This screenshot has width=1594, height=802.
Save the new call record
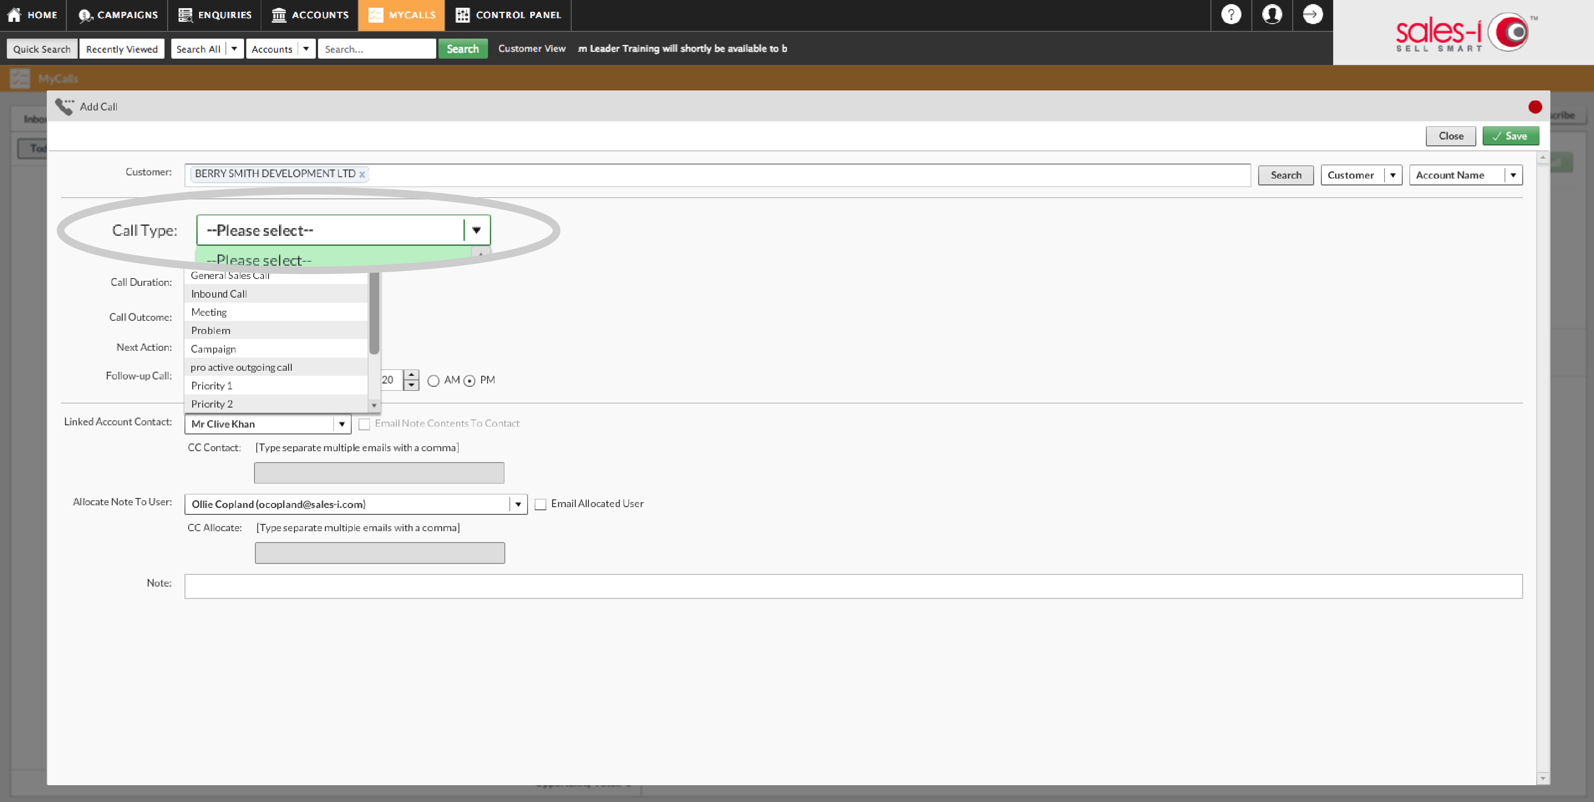(1511, 135)
